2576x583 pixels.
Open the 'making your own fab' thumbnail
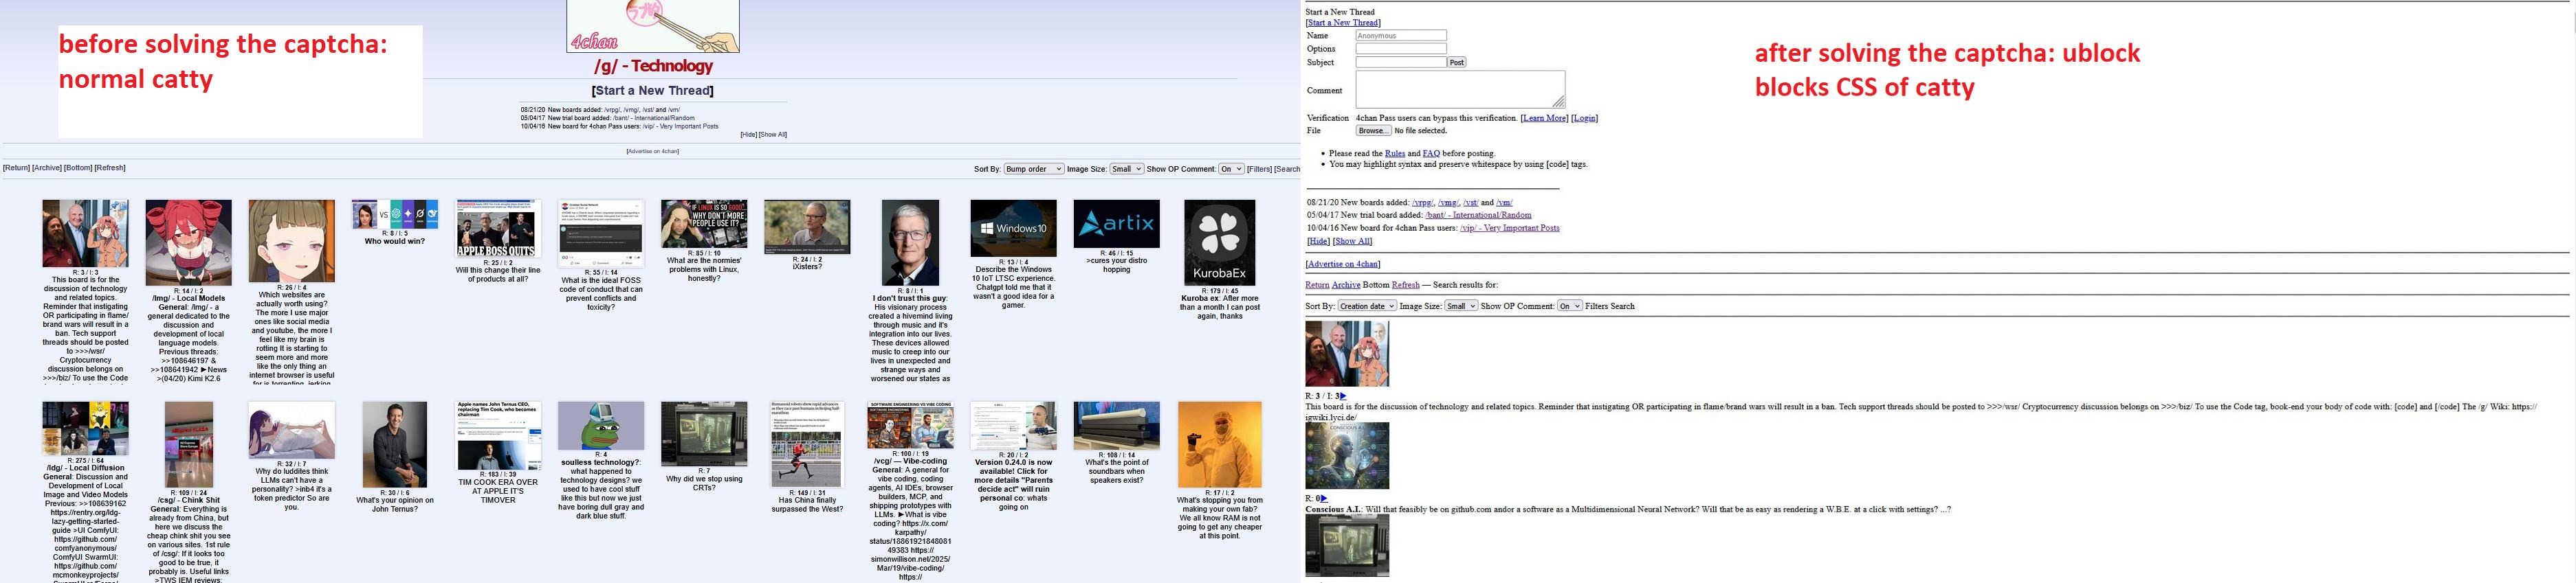[x=1219, y=445]
